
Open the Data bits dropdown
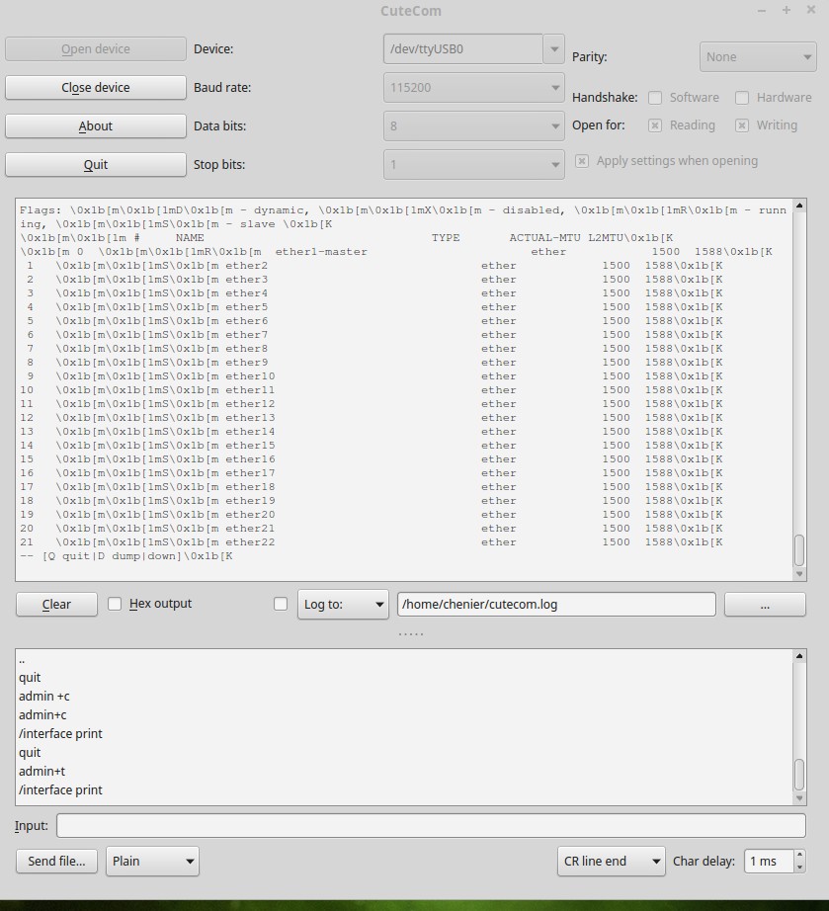click(473, 126)
